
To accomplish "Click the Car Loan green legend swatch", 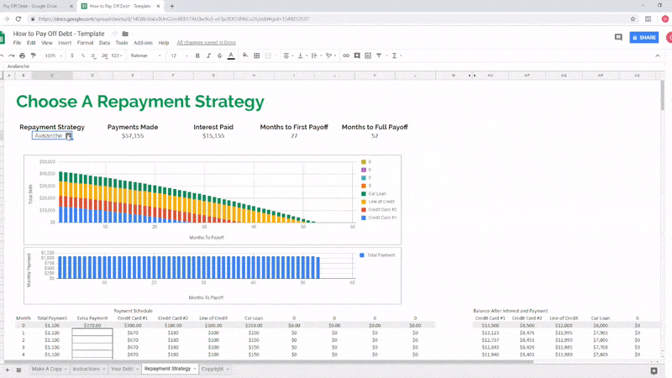I will pyautogui.click(x=364, y=194).
